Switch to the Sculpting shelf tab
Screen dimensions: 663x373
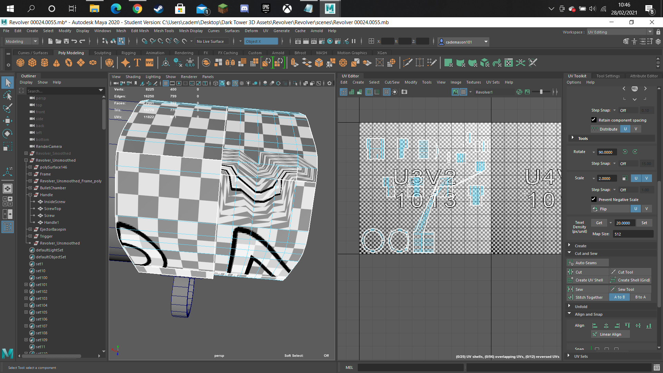coord(103,53)
